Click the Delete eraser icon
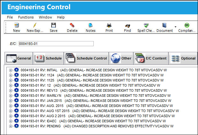 pyautogui.click(x=72, y=25)
